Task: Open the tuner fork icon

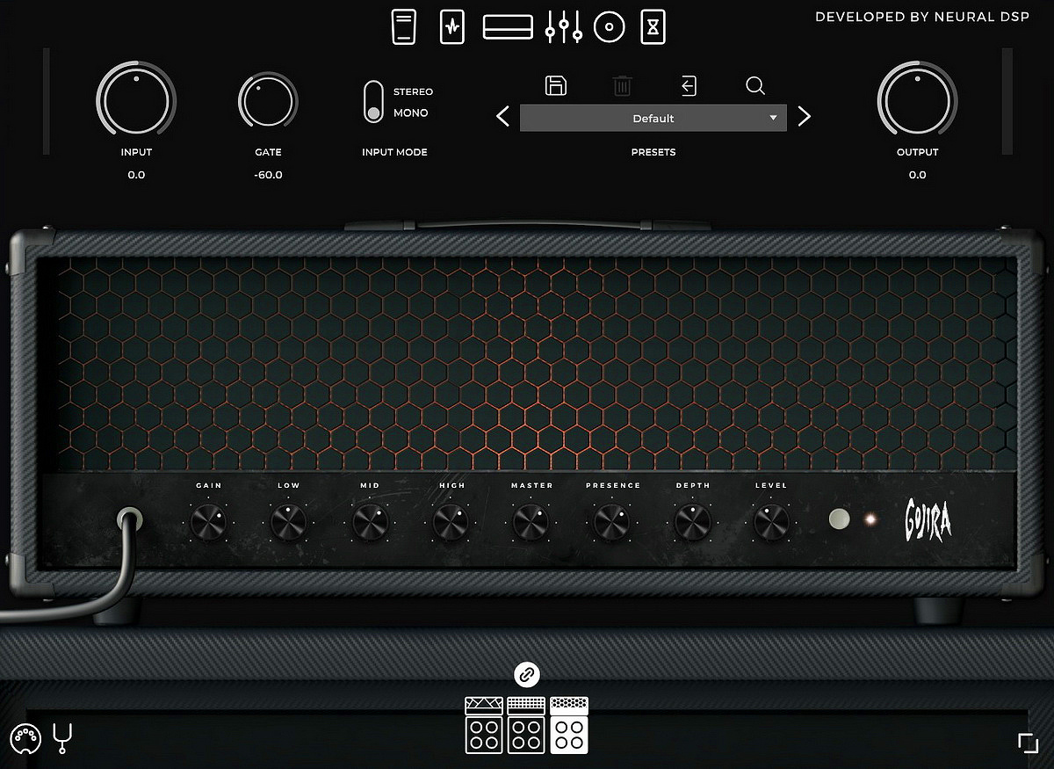Action: click(x=62, y=739)
